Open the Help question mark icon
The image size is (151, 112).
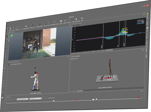click(82, 18)
